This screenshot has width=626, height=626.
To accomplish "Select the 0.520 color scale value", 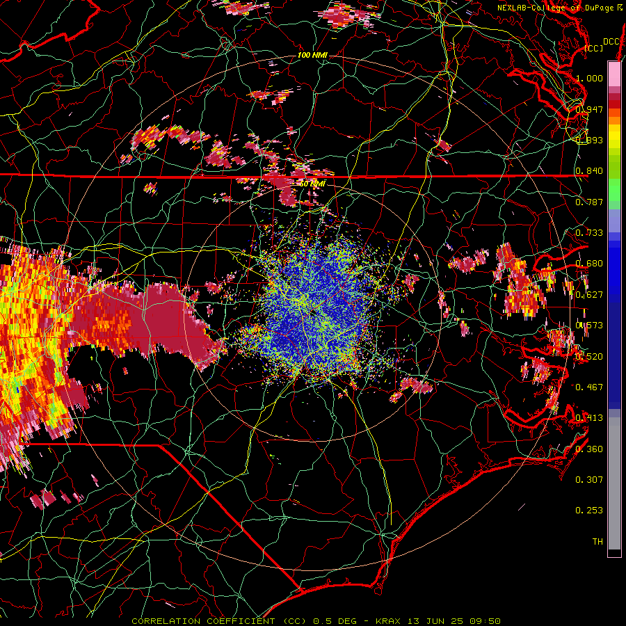I will (x=589, y=357).
